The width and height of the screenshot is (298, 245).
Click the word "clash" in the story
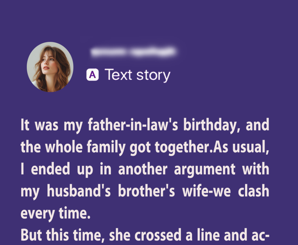click(x=253, y=191)
